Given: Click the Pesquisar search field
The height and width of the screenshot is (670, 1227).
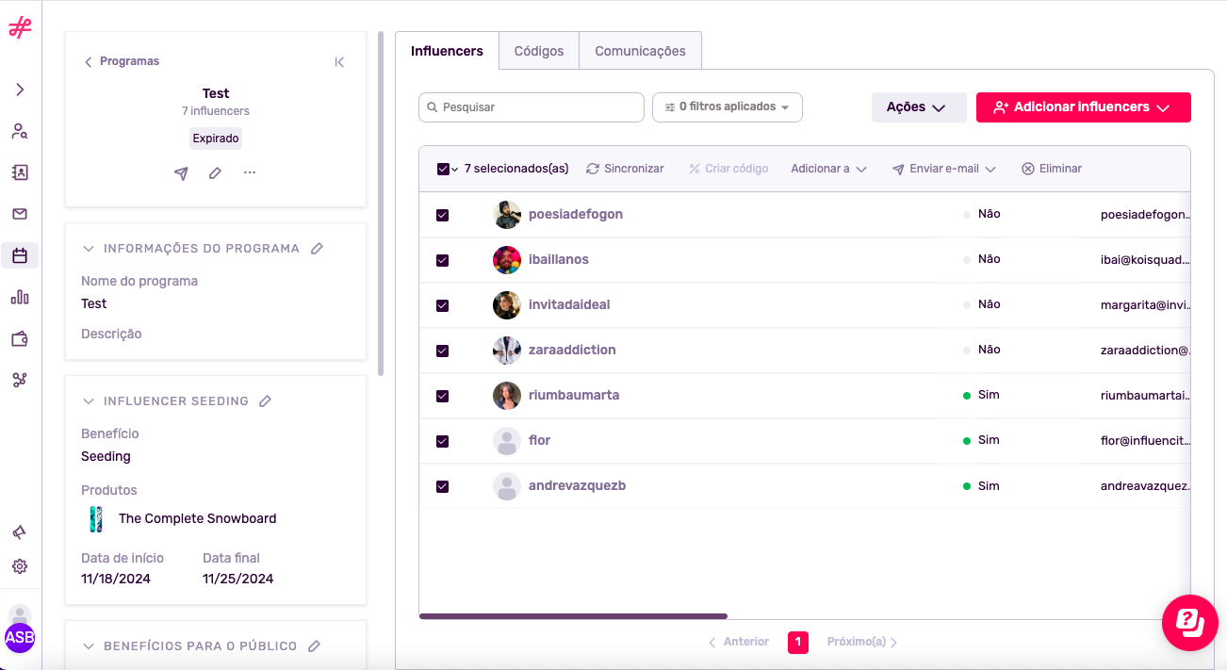Looking at the screenshot, I should pyautogui.click(x=532, y=107).
